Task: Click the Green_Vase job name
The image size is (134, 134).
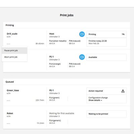Action: (x=13, y=90)
